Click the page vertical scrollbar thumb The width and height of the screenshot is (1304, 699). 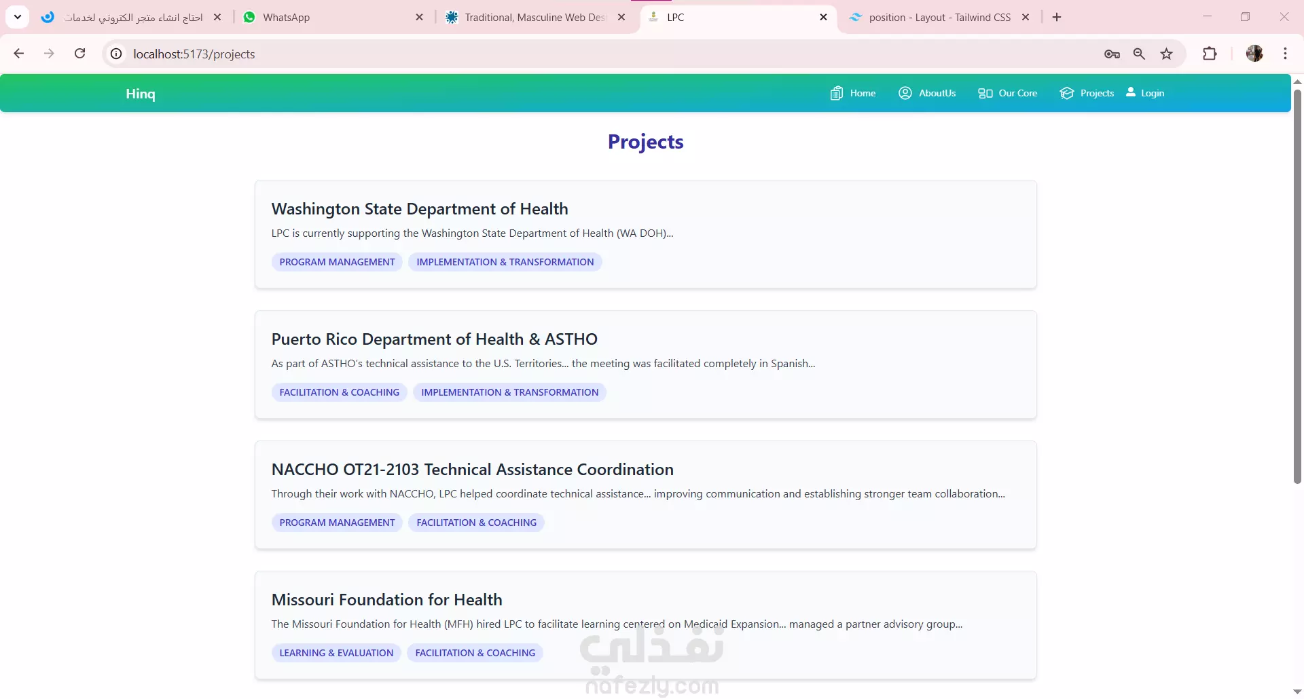1297,285
